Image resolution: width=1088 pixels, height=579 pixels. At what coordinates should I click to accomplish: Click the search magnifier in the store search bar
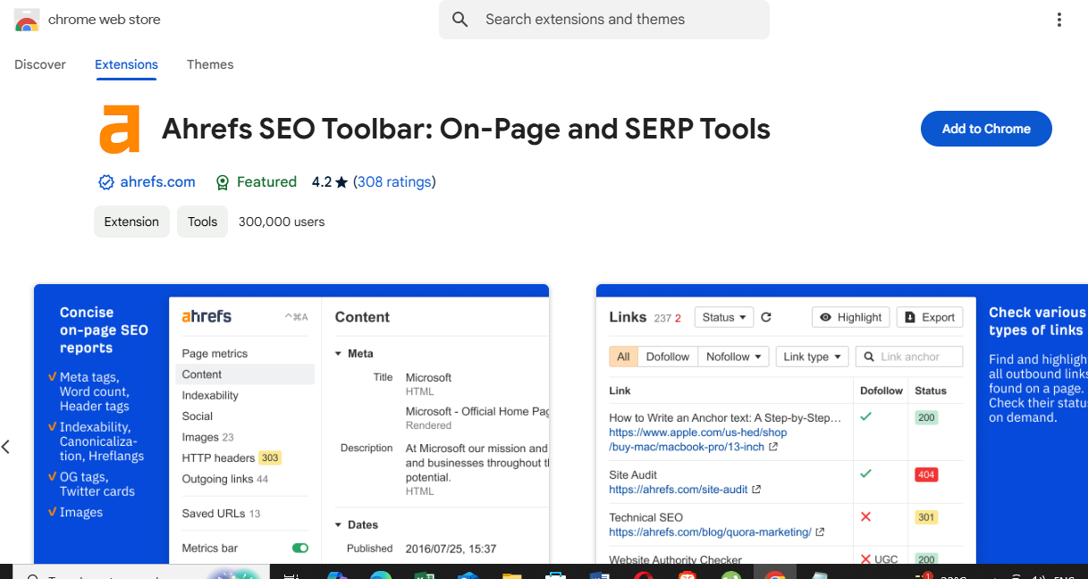click(x=460, y=19)
